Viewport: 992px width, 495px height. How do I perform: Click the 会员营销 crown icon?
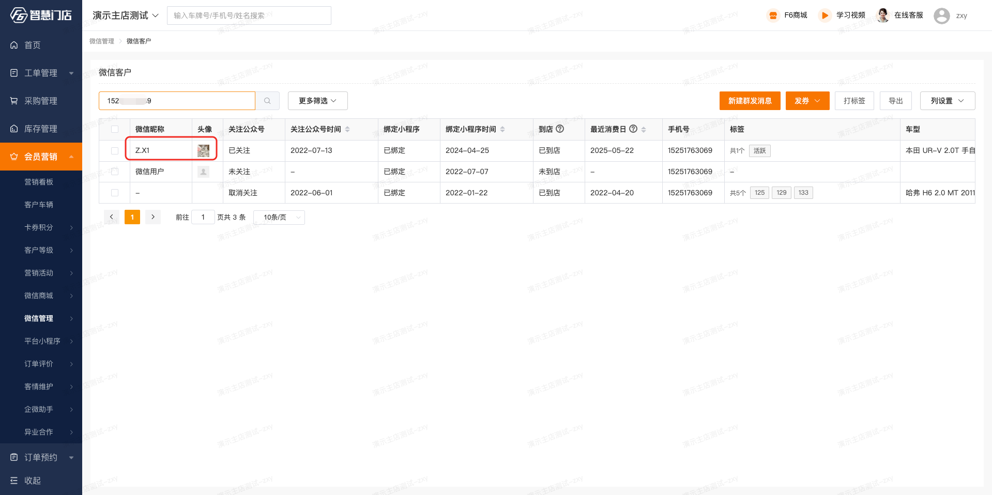(x=14, y=157)
